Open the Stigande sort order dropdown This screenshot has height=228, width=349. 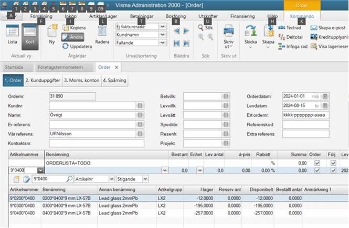(146, 179)
